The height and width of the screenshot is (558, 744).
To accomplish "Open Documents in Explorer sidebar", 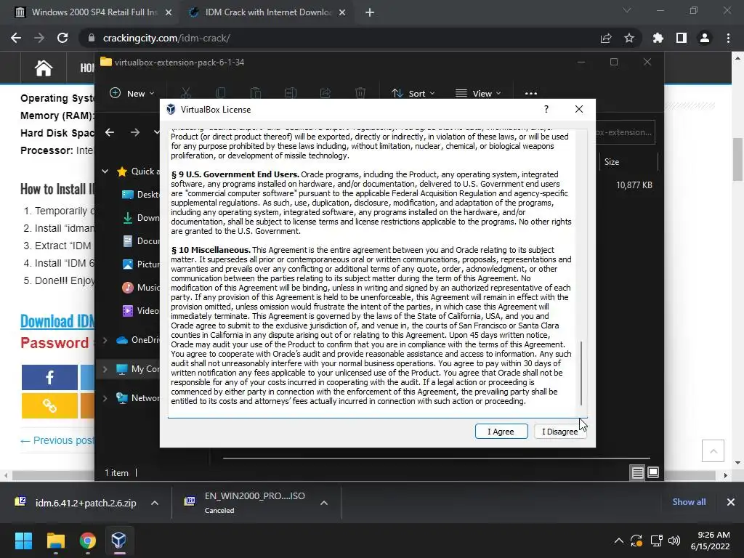I will (140, 241).
